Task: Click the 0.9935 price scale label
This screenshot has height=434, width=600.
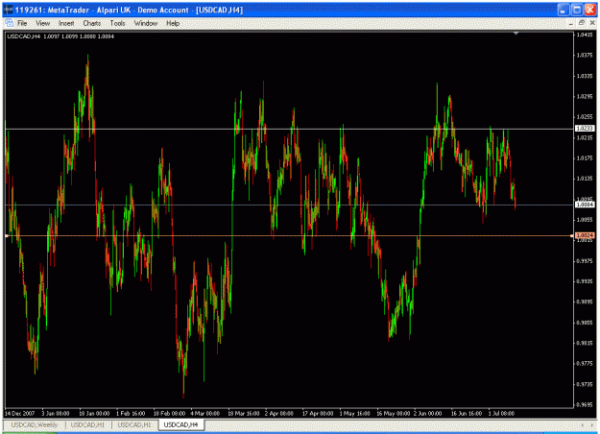Action: [x=585, y=281]
